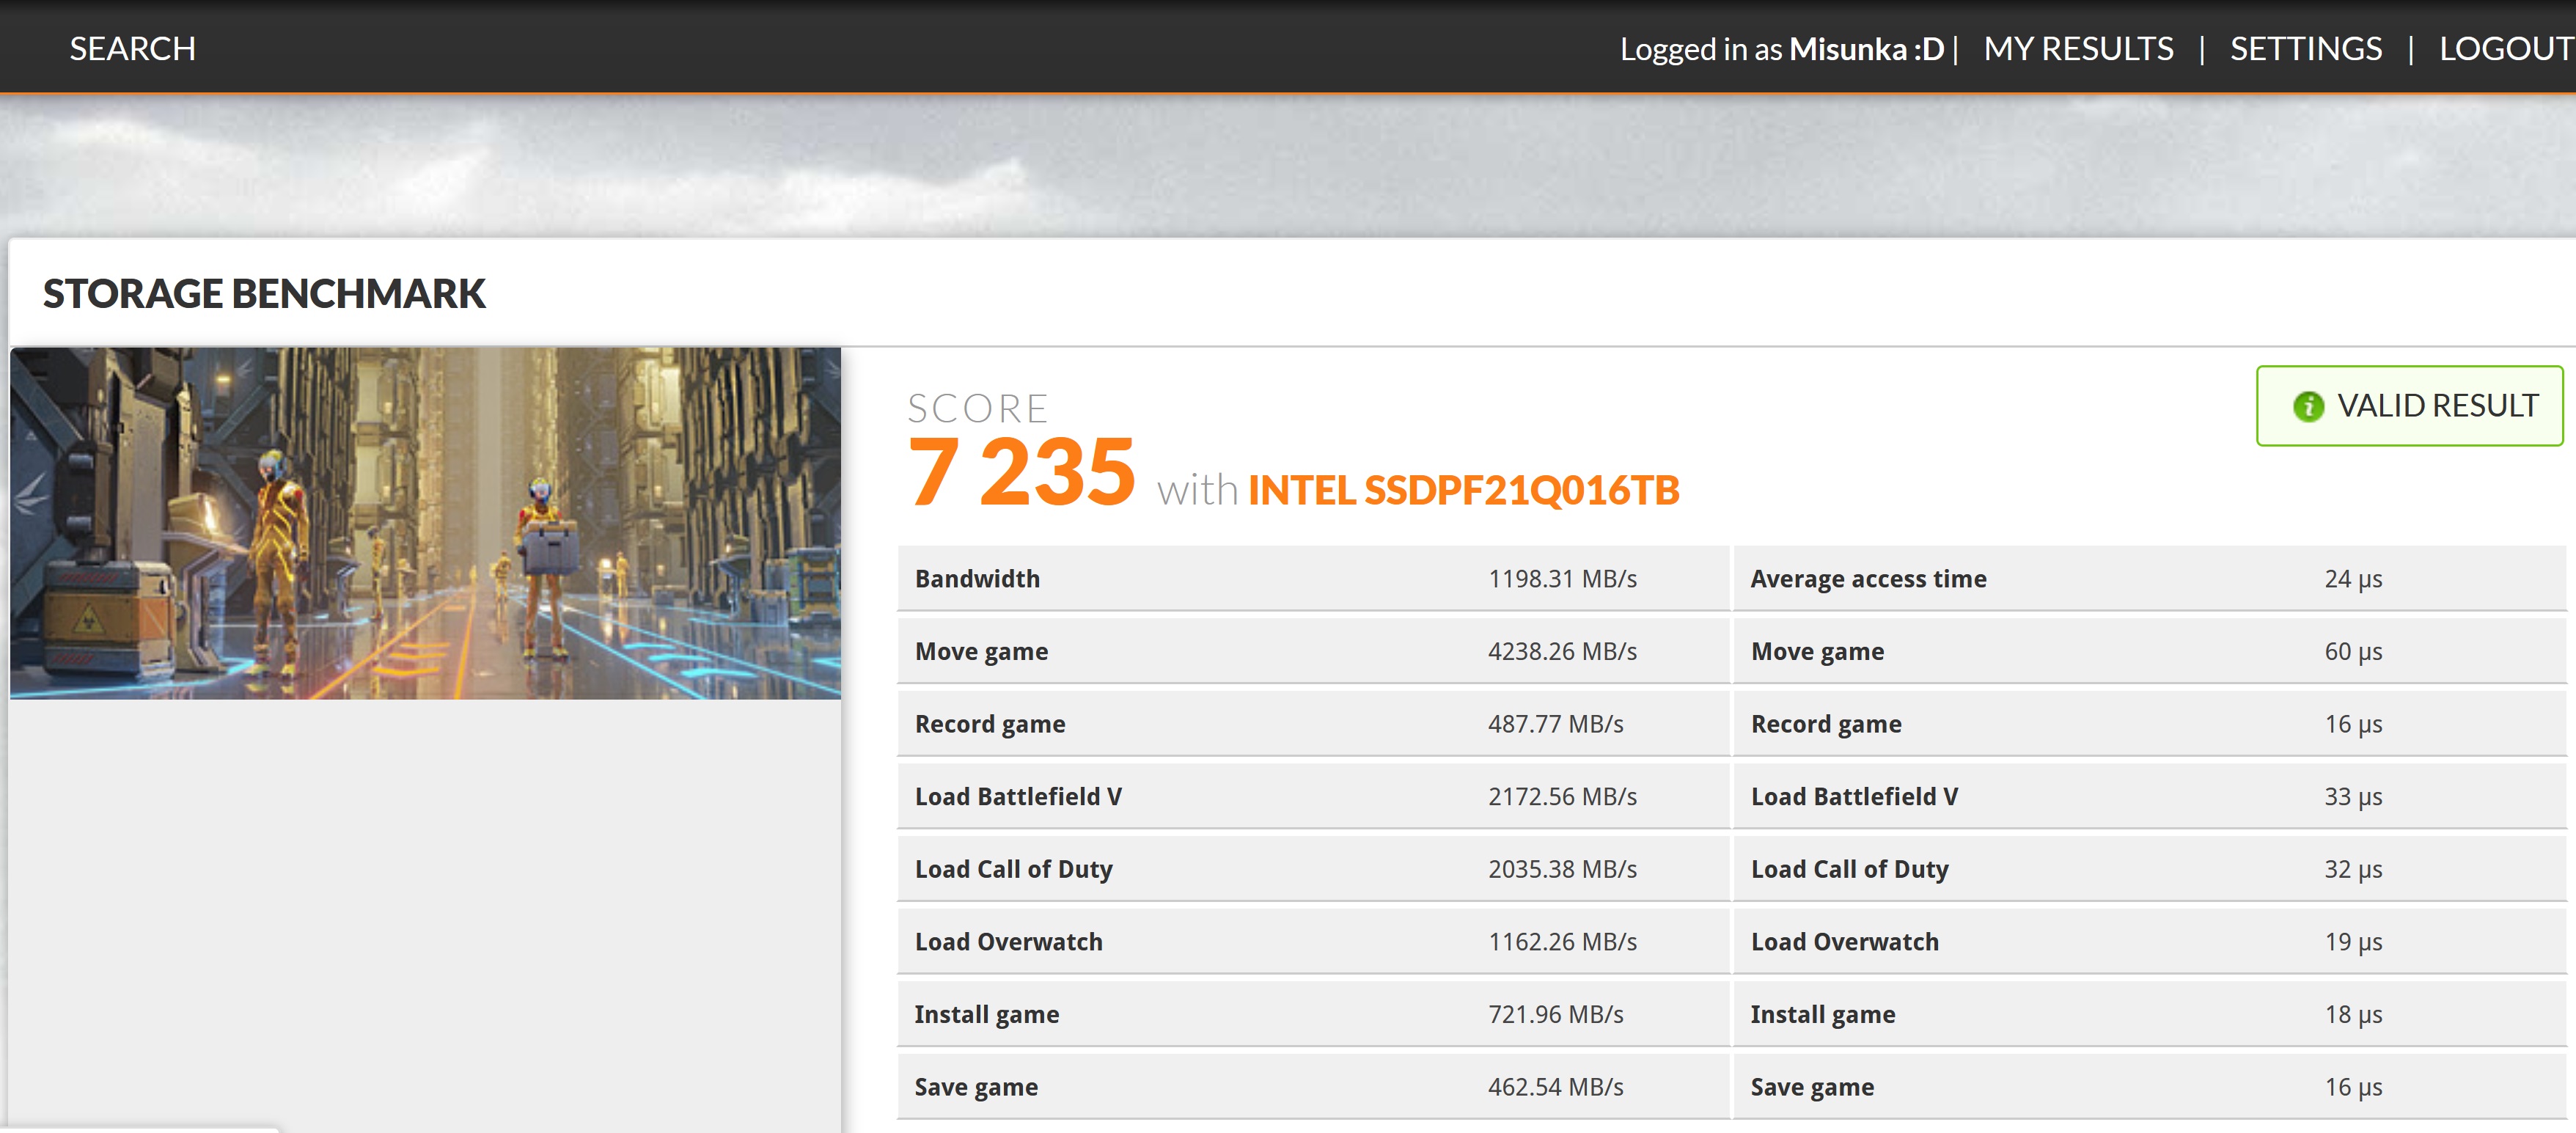Click the VALID RESULT button

click(2409, 406)
